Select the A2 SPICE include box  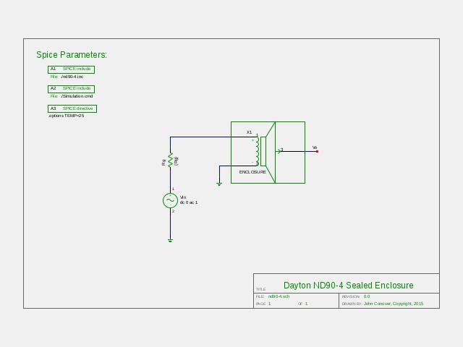71,89
